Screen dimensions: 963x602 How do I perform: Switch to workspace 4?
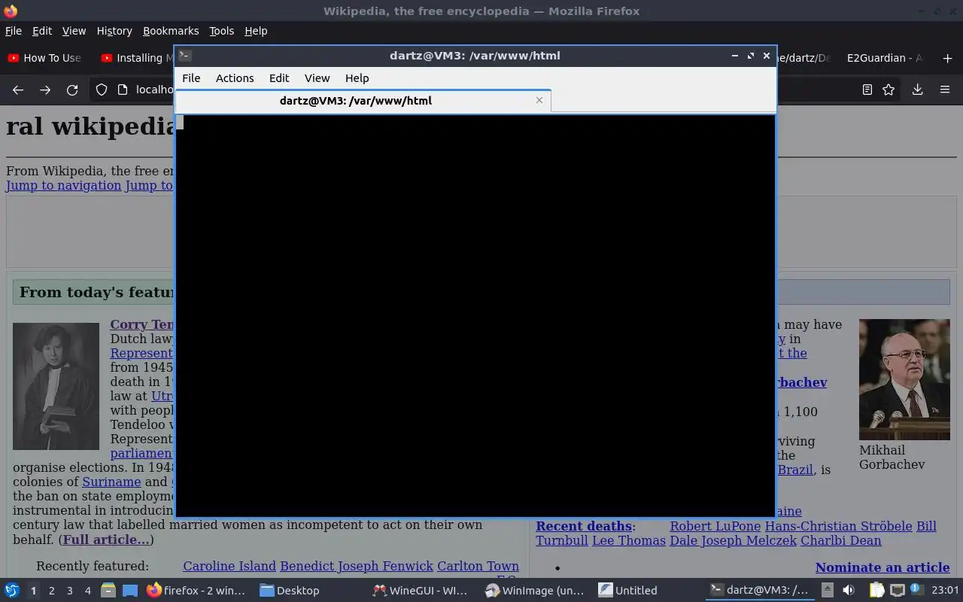[x=88, y=591]
